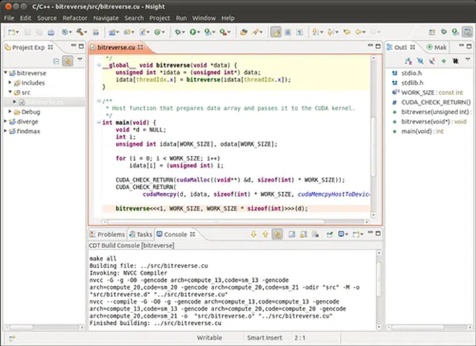Collapse the bitreverse project tree

point(5,73)
